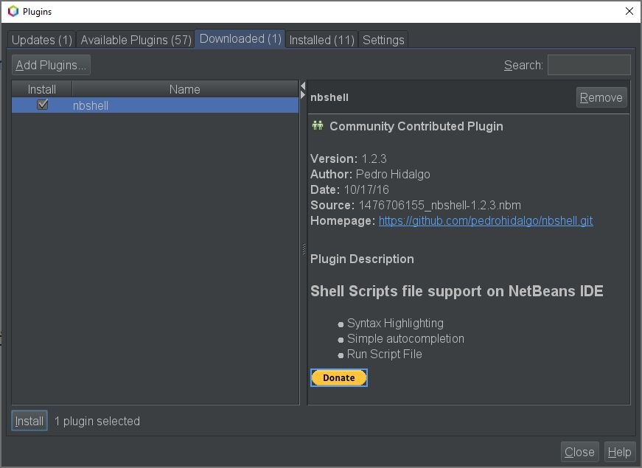
Task: Remove the nbshell plugin
Action: coord(601,97)
